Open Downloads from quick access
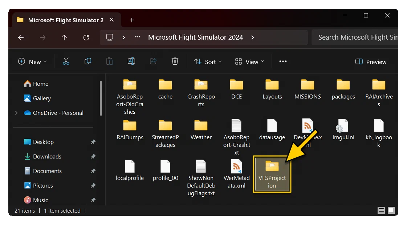407x225 pixels. pos(43,157)
